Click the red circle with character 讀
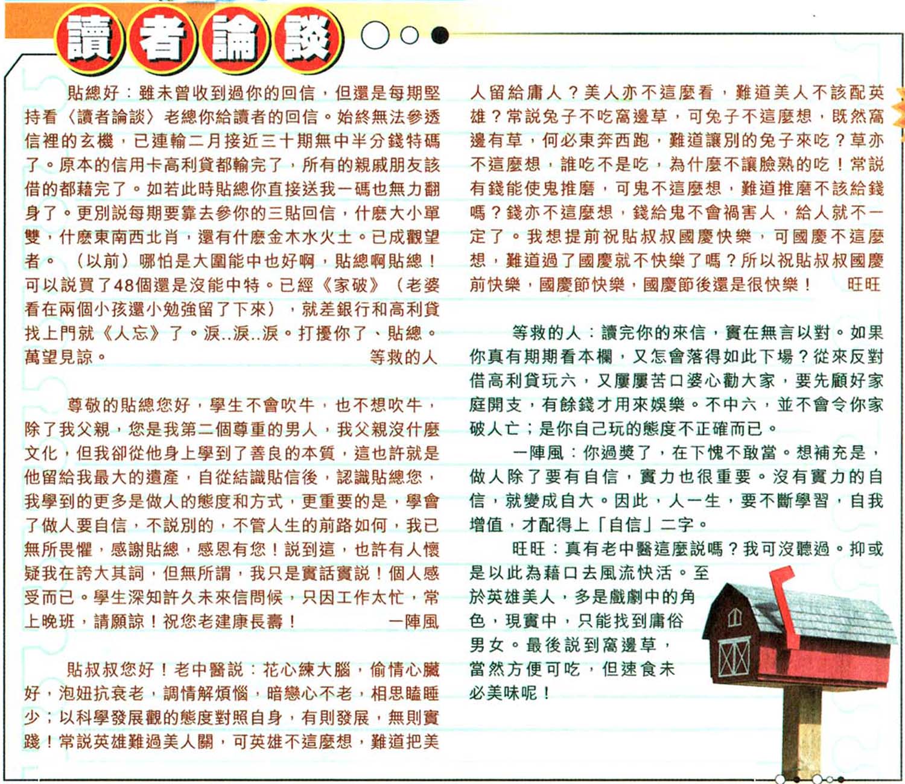Screen dimensions: 905x784 [x=91, y=40]
